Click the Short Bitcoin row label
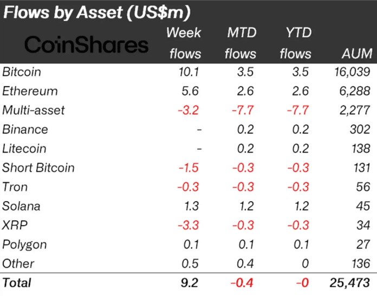The image size is (377, 296). pos(38,168)
